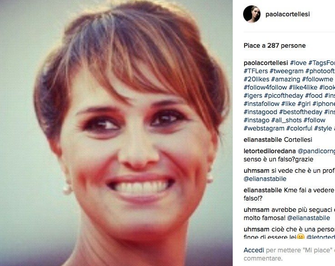Screen dimensions: 335x266
Task: Open the #bestoftheday hashtag
Action: coord(300,112)
